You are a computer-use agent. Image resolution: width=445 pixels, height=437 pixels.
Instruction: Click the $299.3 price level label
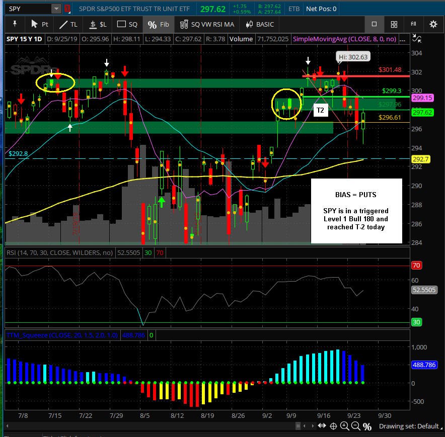tap(392, 91)
